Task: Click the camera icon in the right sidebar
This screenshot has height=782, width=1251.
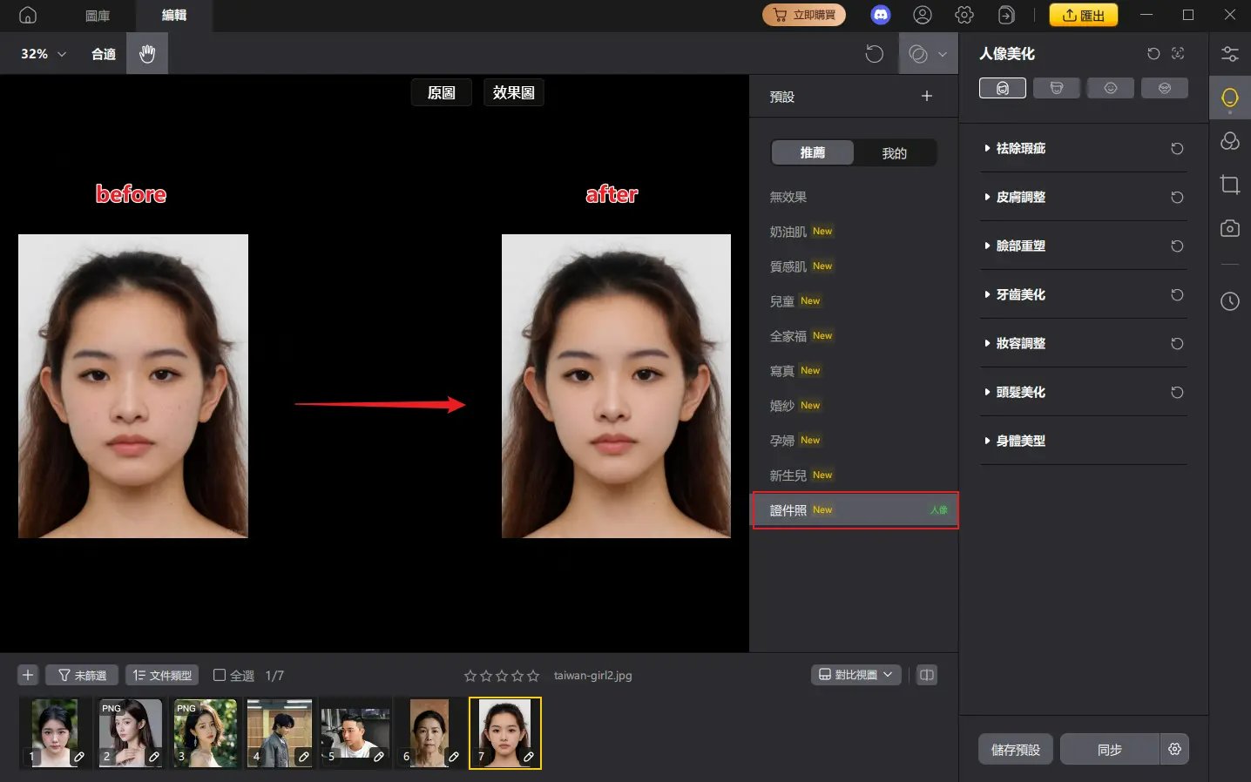Action: tap(1230, 228)
